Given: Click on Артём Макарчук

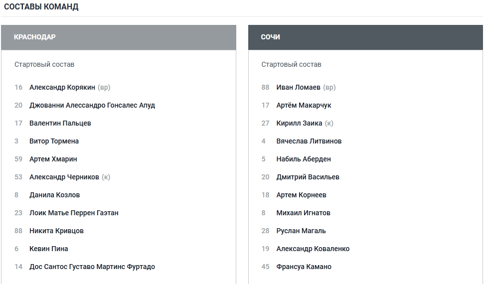Looking at the screenshot, I should coord(304,106).
